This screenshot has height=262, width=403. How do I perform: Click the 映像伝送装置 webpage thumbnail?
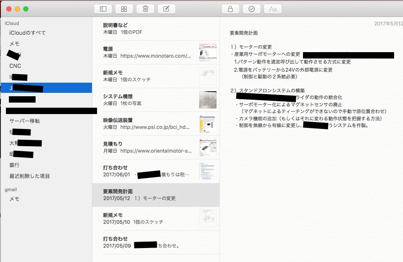point(208,123)
